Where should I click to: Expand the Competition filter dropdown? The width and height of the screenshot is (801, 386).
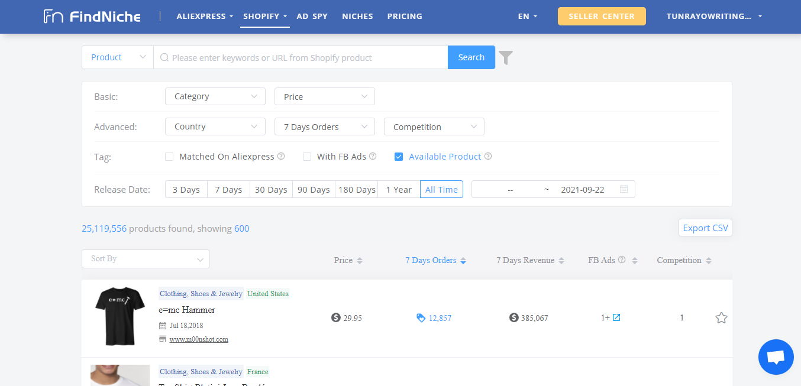pyautogui.click(x=434, y=126)
